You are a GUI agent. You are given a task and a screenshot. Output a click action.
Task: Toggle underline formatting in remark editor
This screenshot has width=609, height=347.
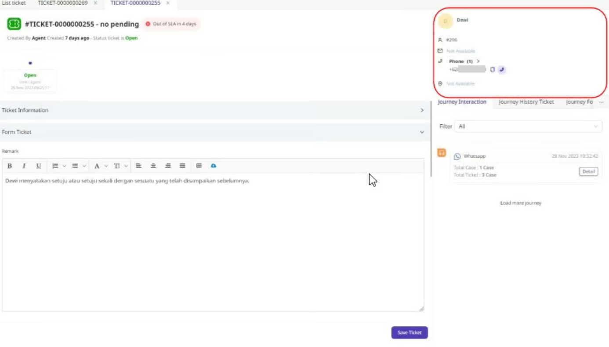coord(39,166)
